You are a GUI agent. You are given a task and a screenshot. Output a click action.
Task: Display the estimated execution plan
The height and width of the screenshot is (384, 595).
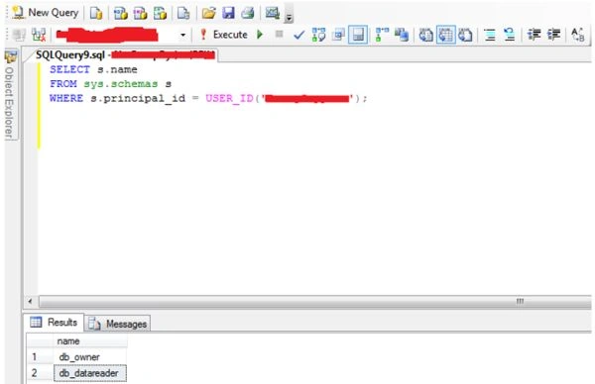pos(318,36)
